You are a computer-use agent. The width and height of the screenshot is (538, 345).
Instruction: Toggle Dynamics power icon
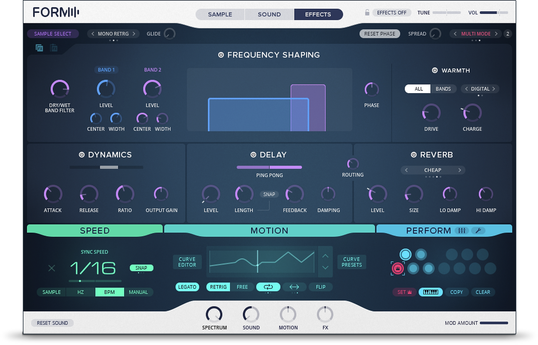81,155
